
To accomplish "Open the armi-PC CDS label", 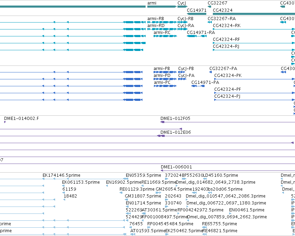I will point(162,83).
